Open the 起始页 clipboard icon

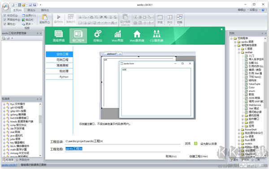pyautogui.click(x=44, y=17)
